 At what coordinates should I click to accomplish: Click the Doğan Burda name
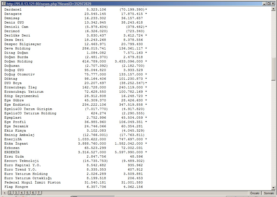[x=16, y=57]
